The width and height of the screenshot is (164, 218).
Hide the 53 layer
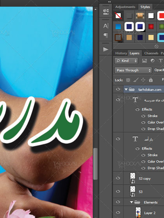click(118, 191)
